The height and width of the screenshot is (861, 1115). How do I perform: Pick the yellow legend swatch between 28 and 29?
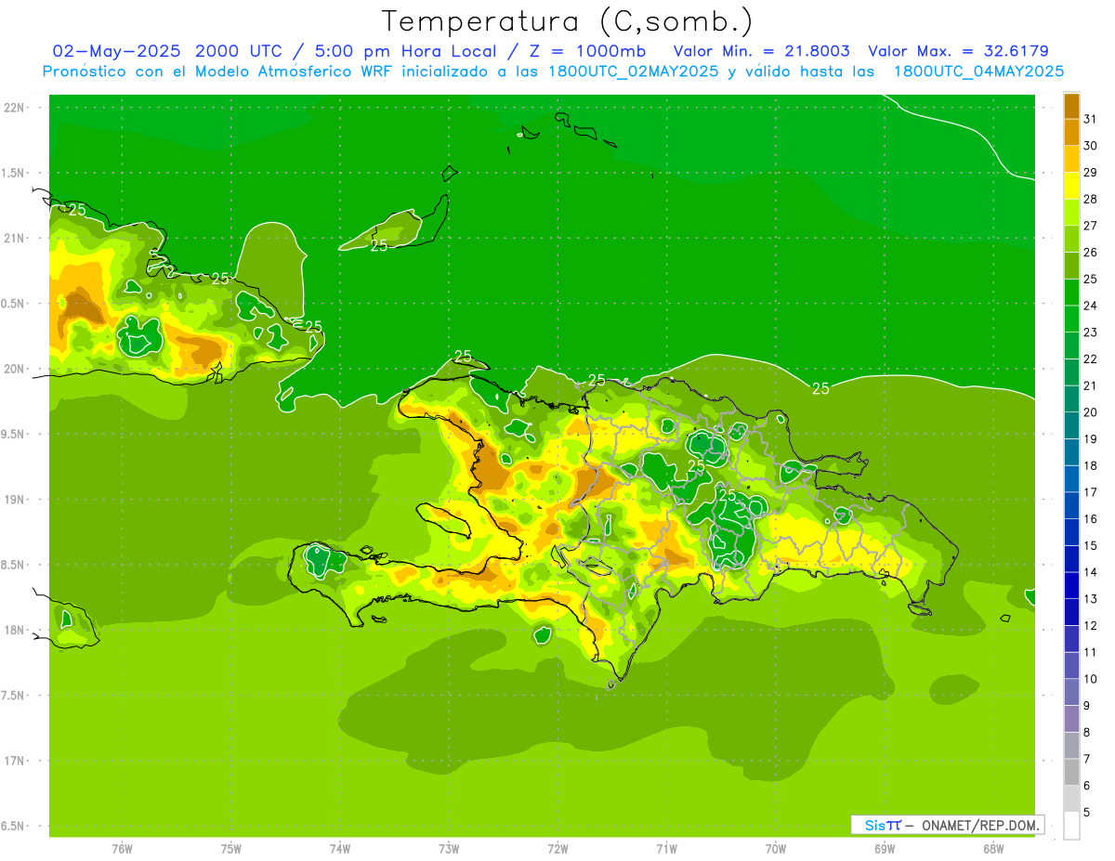click(1071, 186)
